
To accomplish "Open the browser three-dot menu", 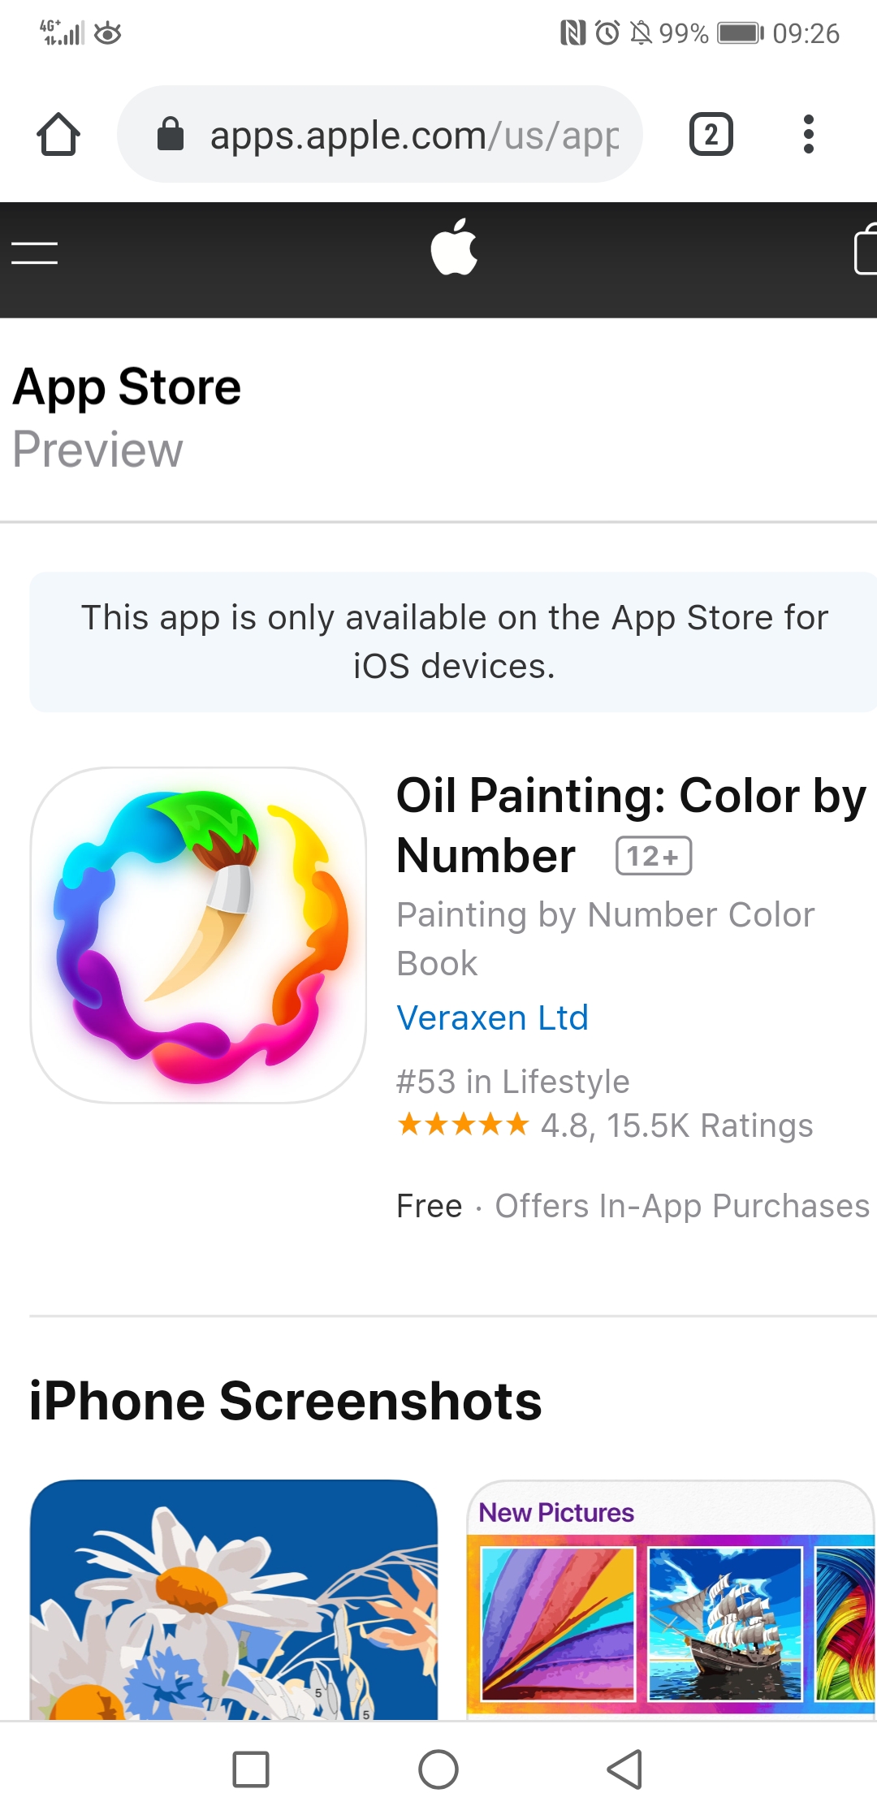I will click(x=808, y=134).
